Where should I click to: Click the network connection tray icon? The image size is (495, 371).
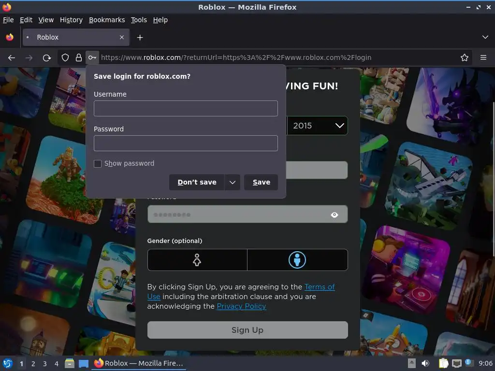[456, 363]
